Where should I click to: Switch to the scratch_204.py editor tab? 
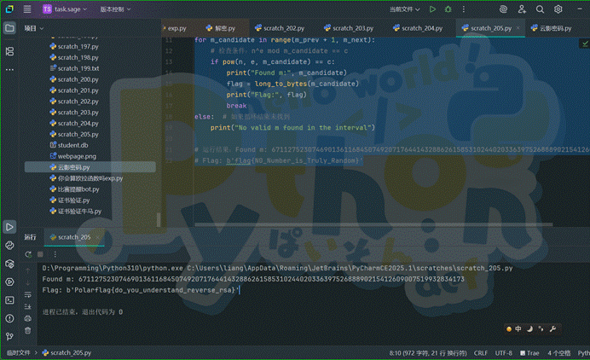[419, 28]
